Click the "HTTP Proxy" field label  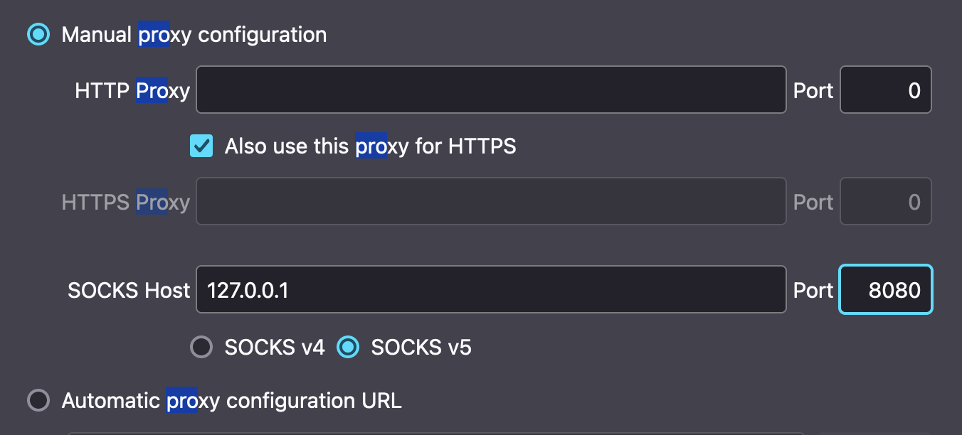(x=132, y=91)
